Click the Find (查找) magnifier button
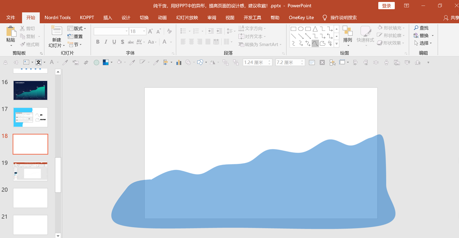The width and height of the screenshot is (459, 238). tap(421, 28)
